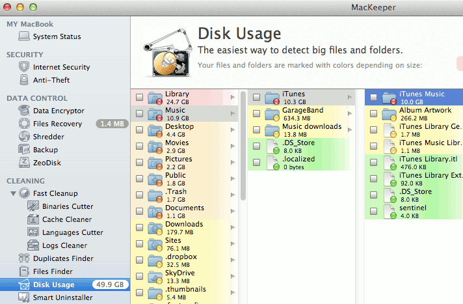463x304 pixels.
Task: Open the Logs Cleaner icon
Action: point(33,245)
